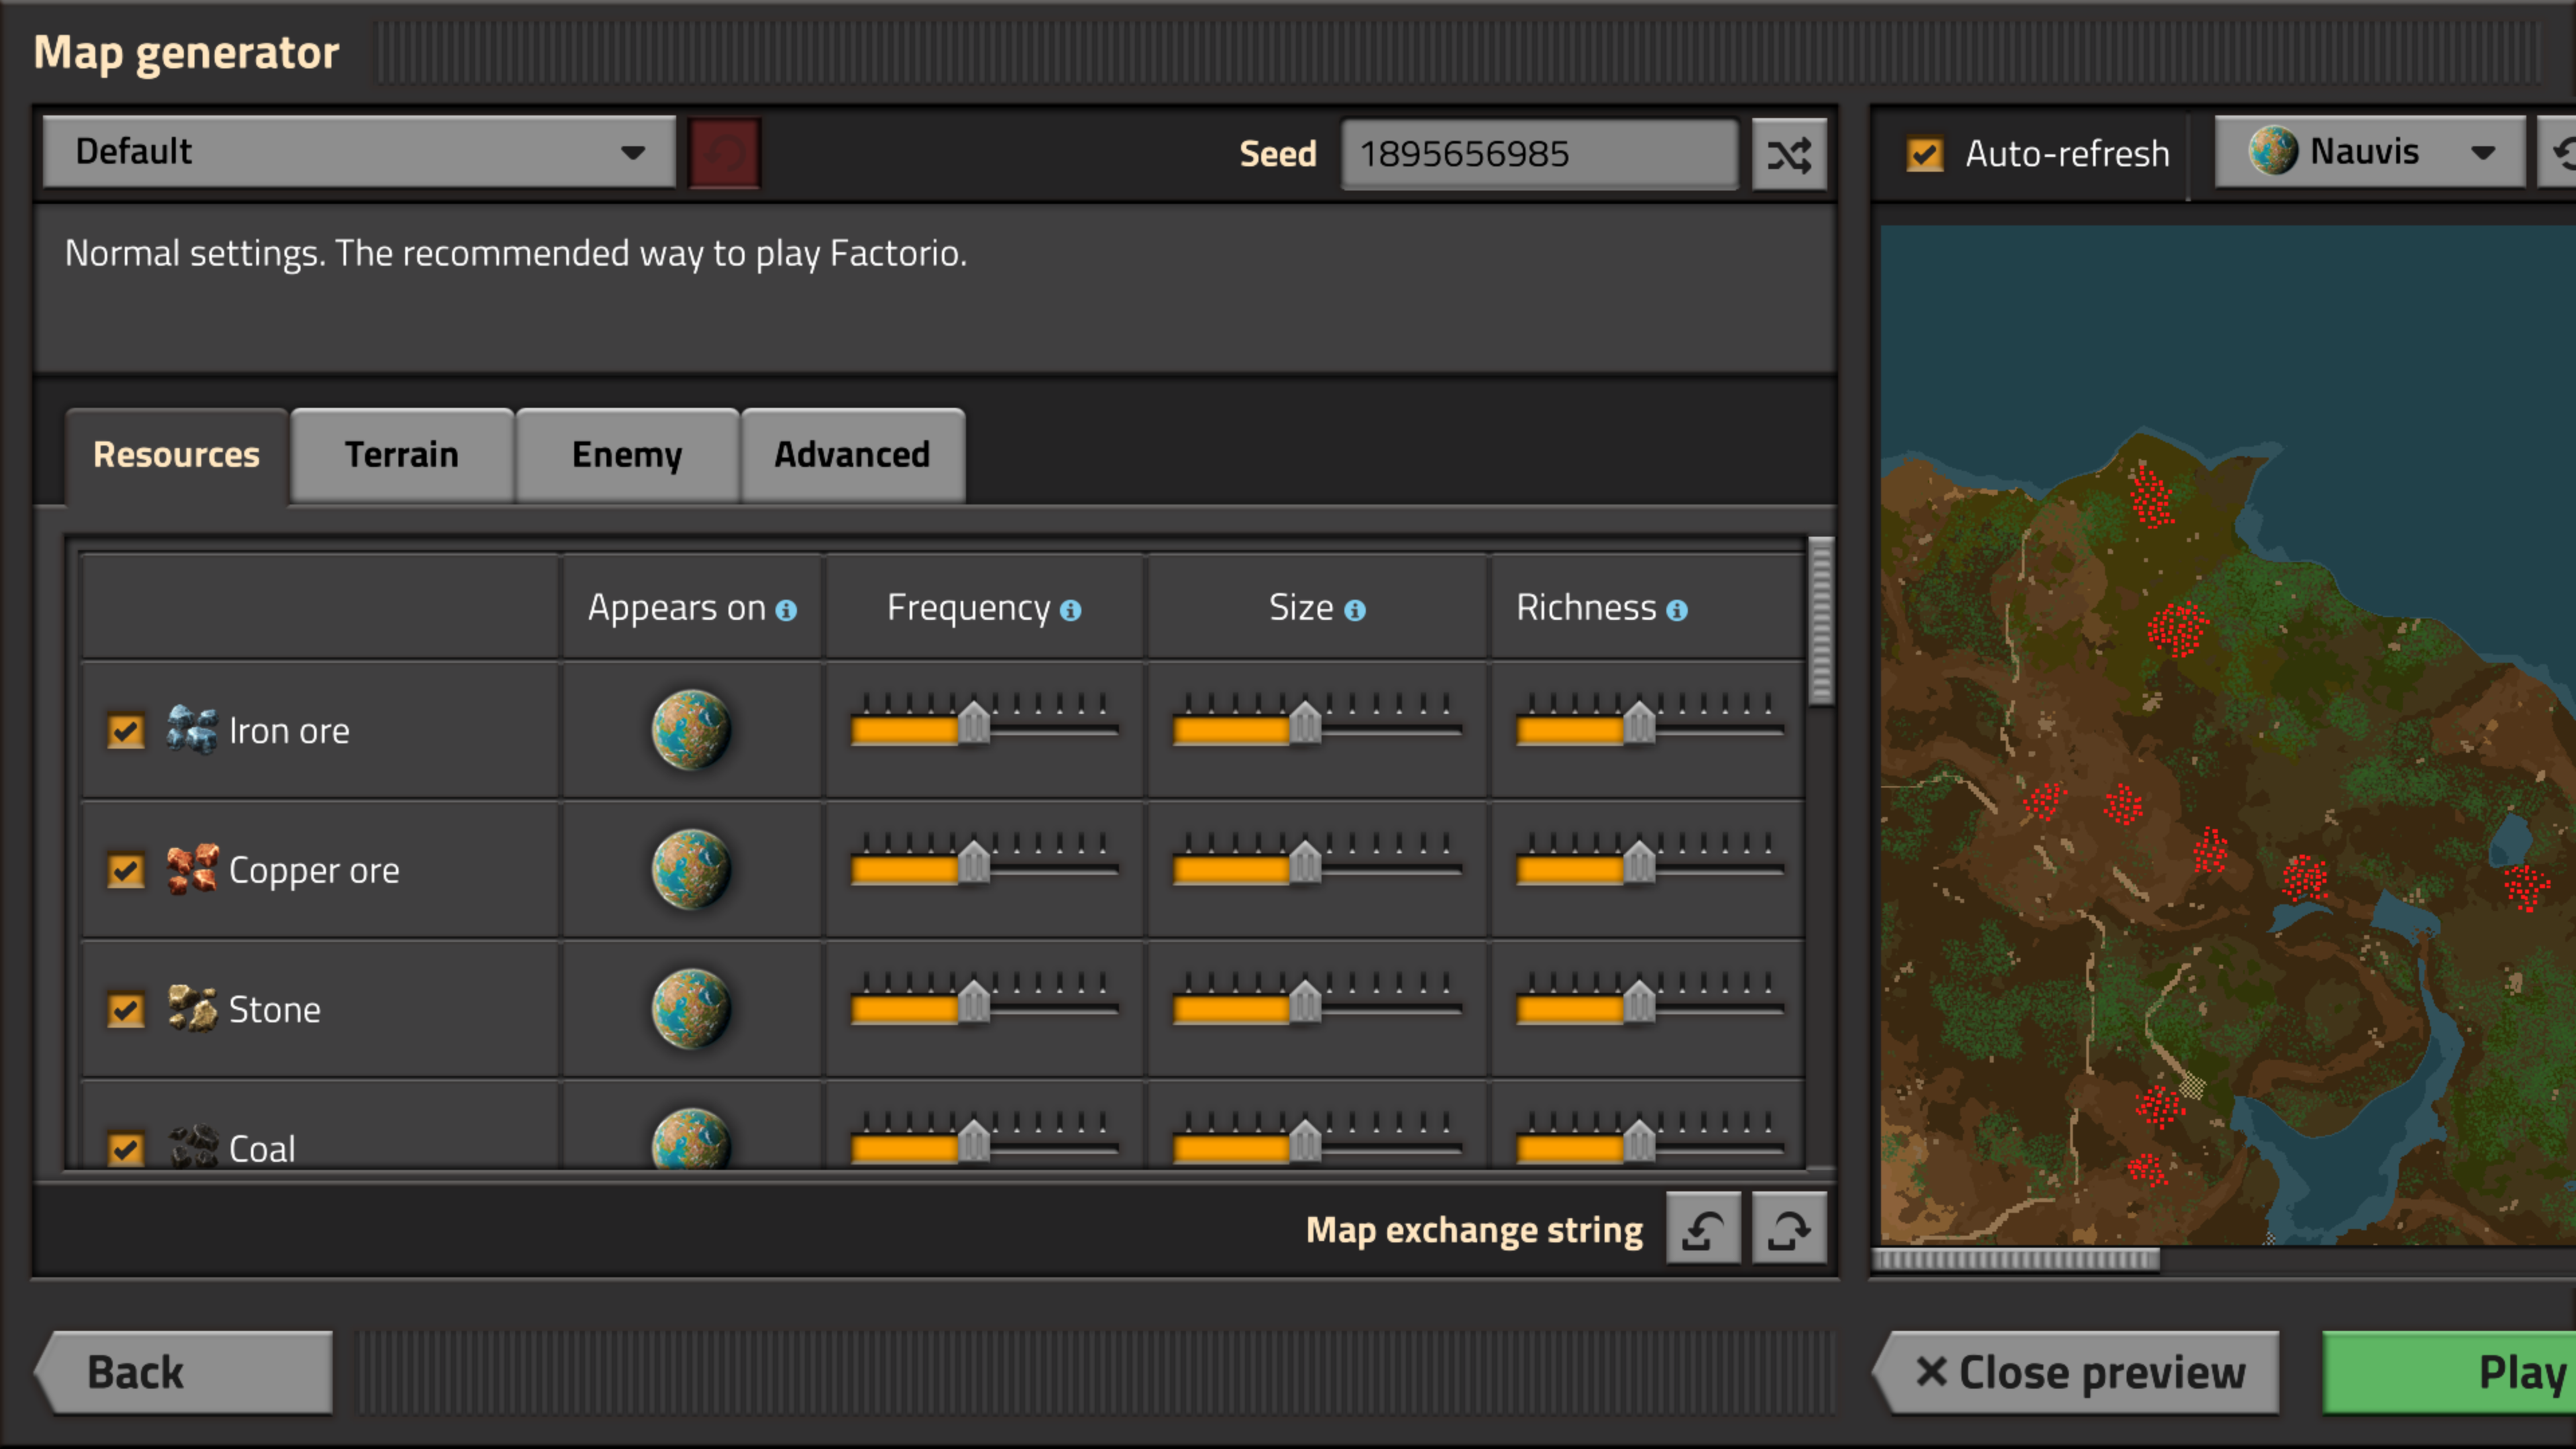Click the Richness column info icon

[1677, 610]
